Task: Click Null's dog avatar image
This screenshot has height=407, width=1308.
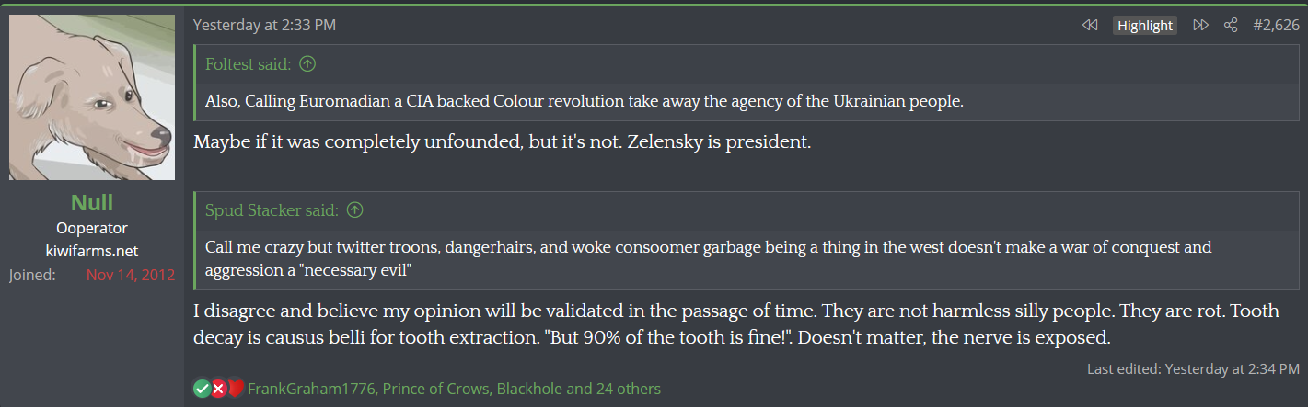Action: point(92,97)
